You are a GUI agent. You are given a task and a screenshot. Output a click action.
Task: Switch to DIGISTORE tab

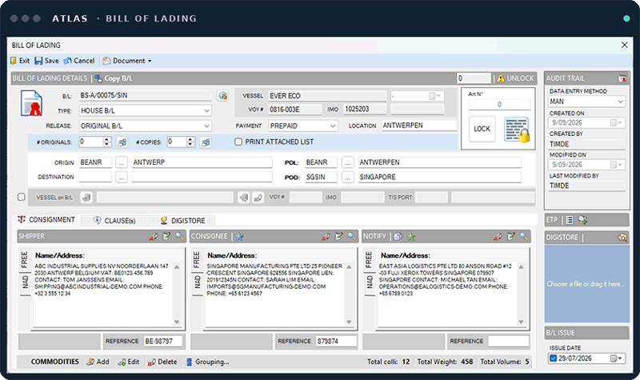pyautogui.click(x=182, y=221)
